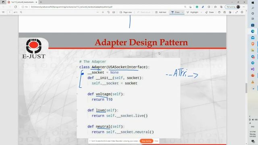Click the ENG language indicator
Image resolution: width=258 pixels, height=145 pixels.
[x=253, y=126]
